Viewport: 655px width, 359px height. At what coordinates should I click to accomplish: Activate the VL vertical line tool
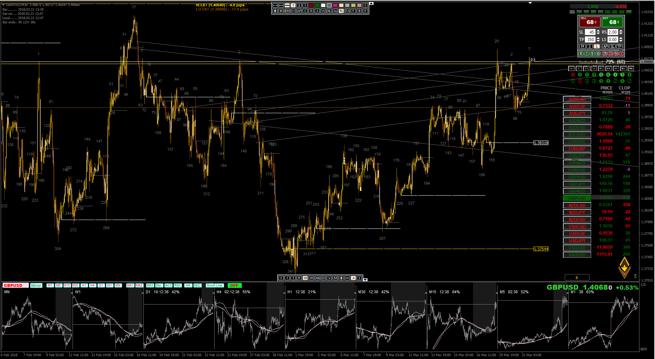323,11
